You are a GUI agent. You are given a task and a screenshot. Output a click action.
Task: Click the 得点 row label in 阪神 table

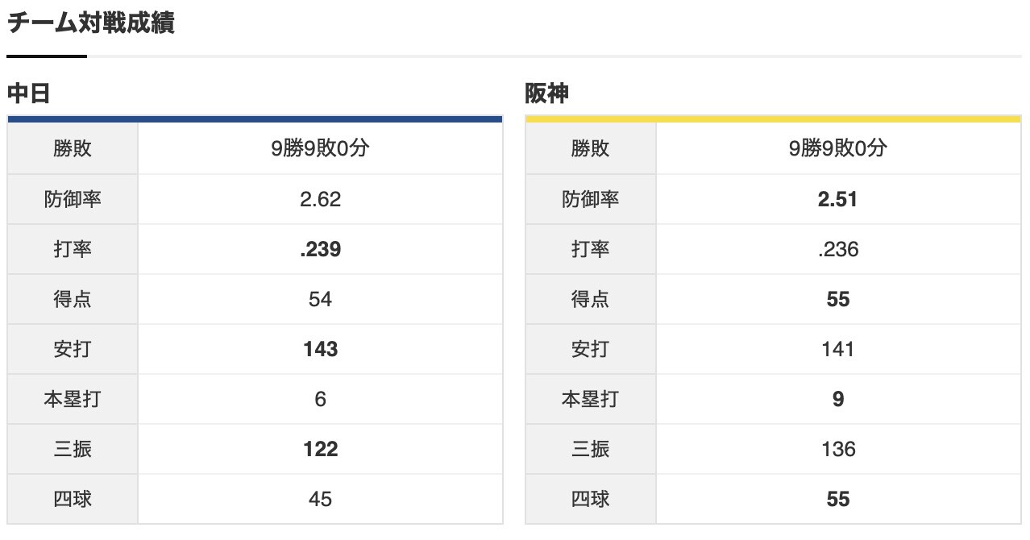(x=591, y=299)
